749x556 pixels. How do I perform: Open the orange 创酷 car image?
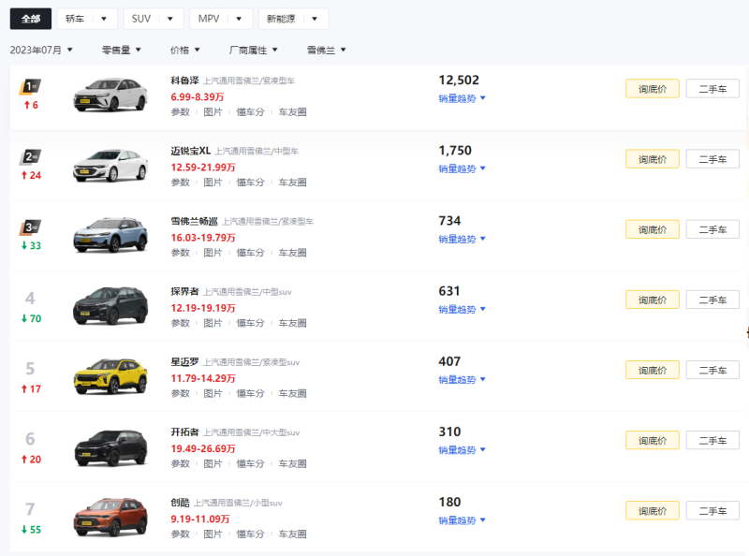(x=110, y=517)
